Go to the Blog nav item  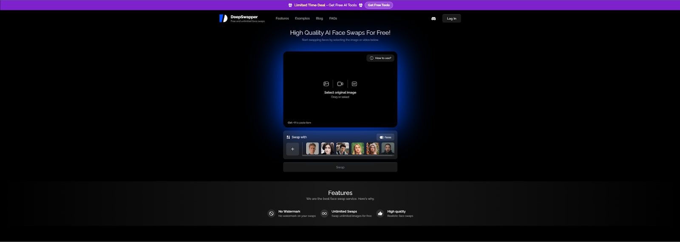tap(319, 19)
